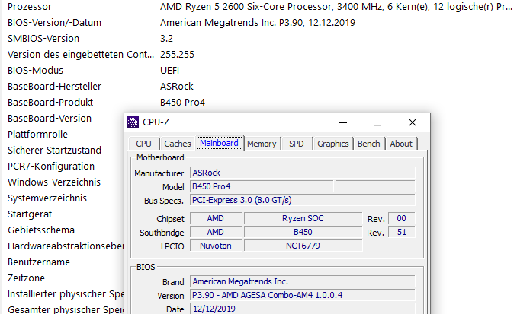Click the Southbridge B450 field
The height and width of the screenshot is (314, 517).
coord(303,232)
